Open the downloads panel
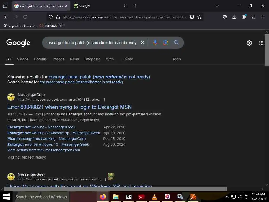The image size is (269, 202). (234, 17)
